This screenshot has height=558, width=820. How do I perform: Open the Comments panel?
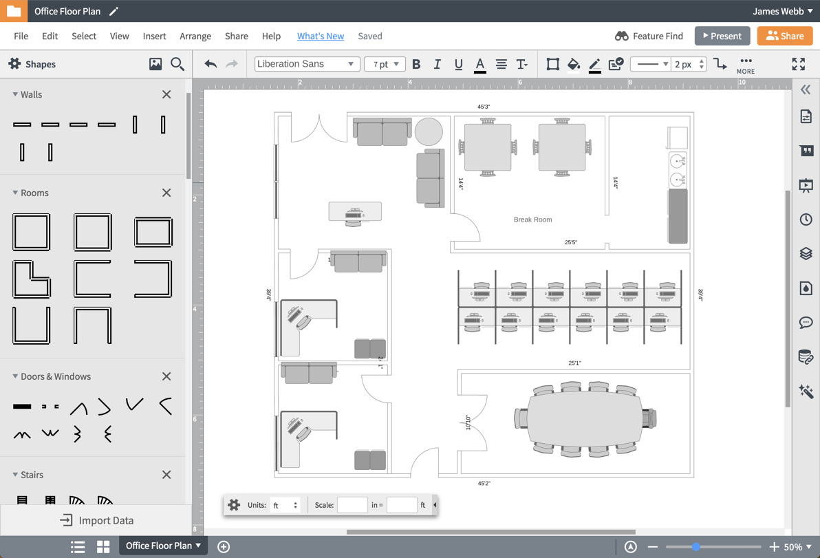pos(806,322)
